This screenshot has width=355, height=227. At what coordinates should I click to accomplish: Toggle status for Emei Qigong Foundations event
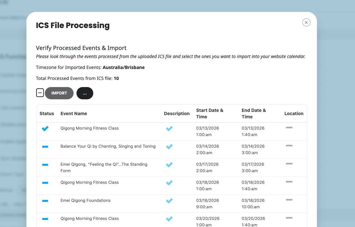pyautogui.click(x=45, y=201)
